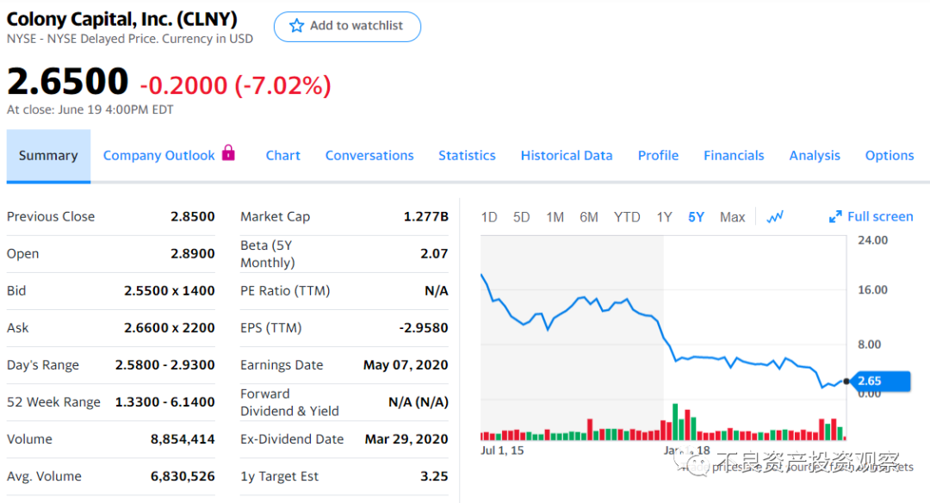930x503 pixels.
Task: Click the Previous Close value 2.8500
Action: [x=193, y=216]
